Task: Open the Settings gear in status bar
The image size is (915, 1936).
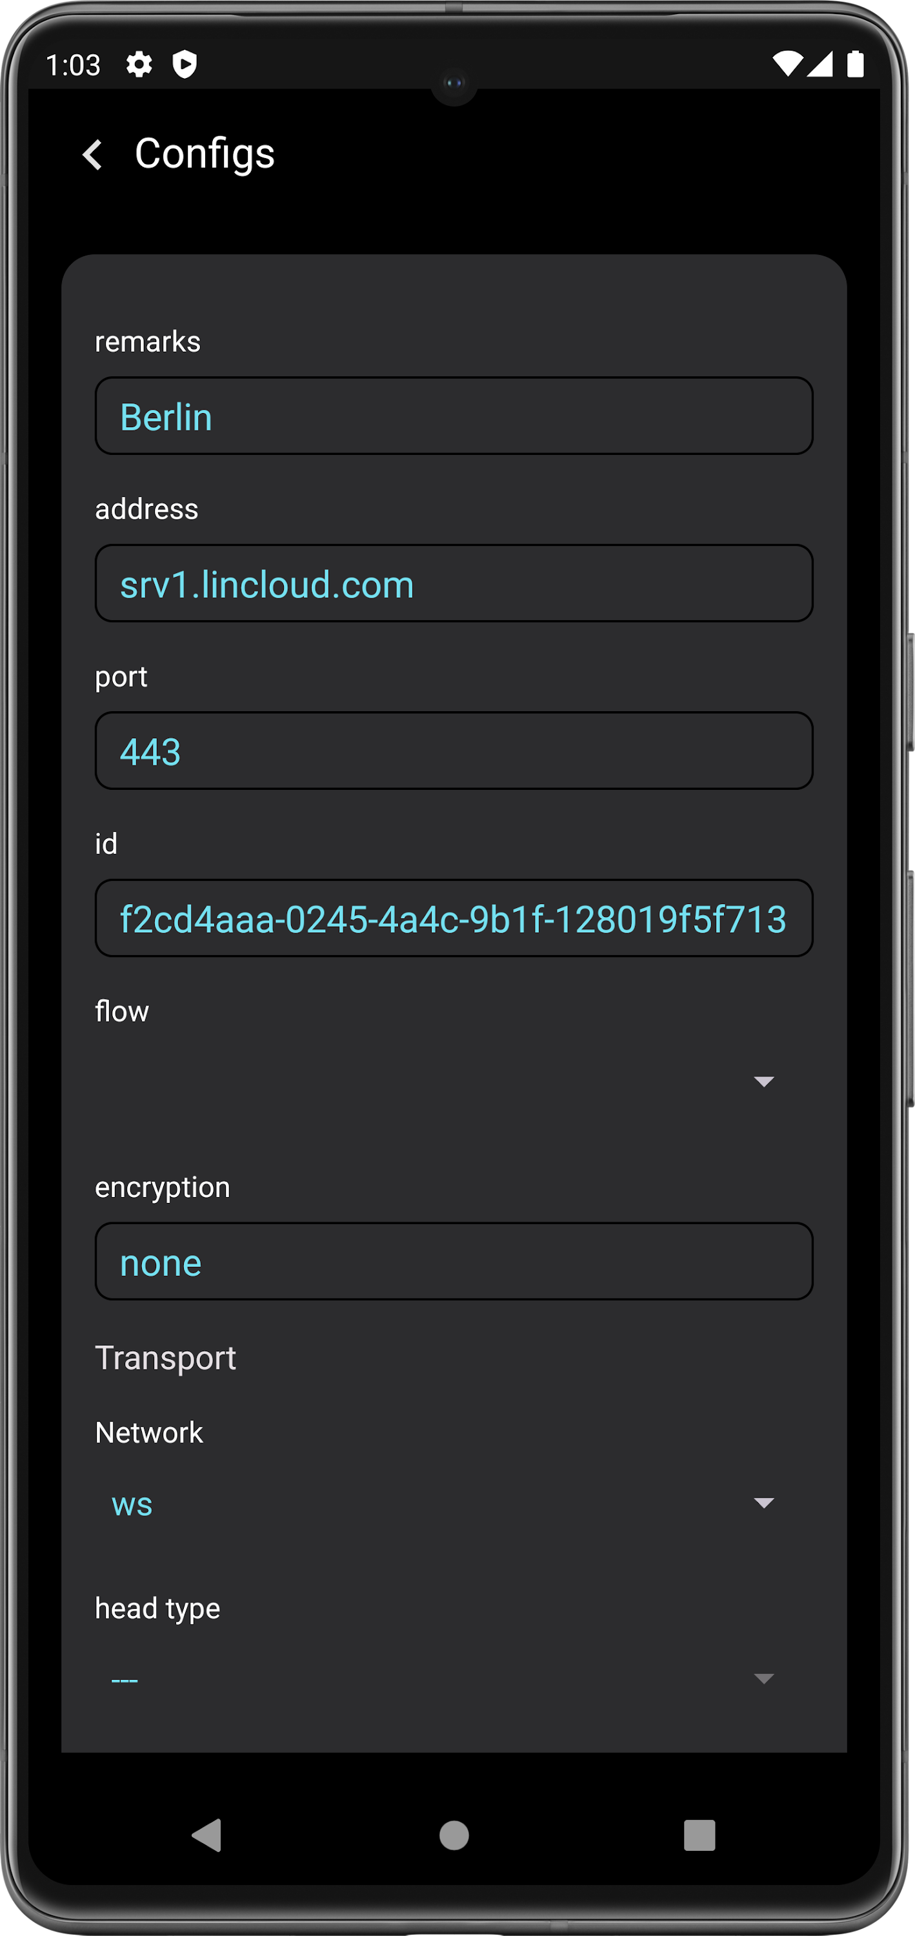Action: pos(139,65)
